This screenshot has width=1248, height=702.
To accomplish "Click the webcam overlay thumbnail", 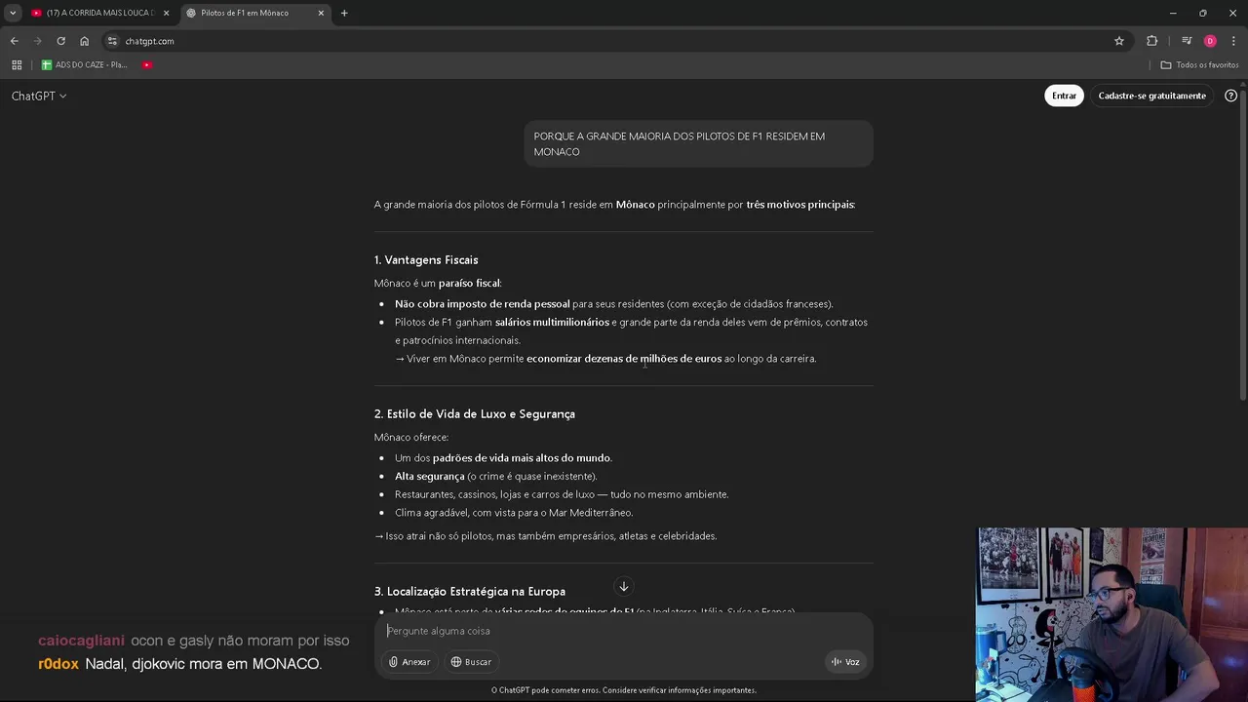I will (x=1111, y=614).
